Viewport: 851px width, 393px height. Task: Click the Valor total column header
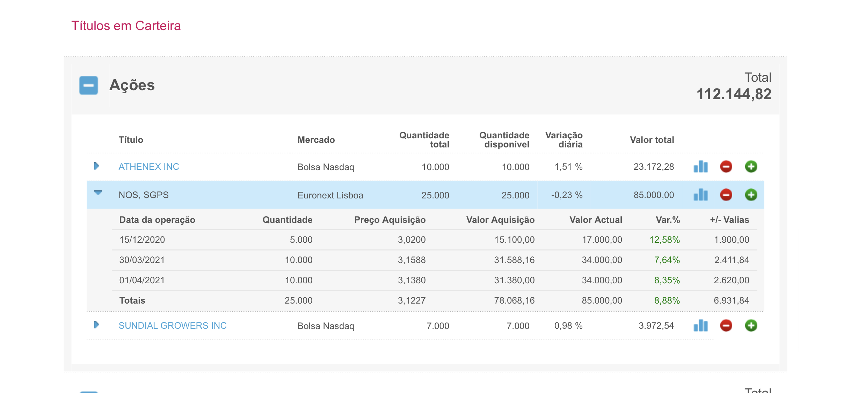coord(652,140)
